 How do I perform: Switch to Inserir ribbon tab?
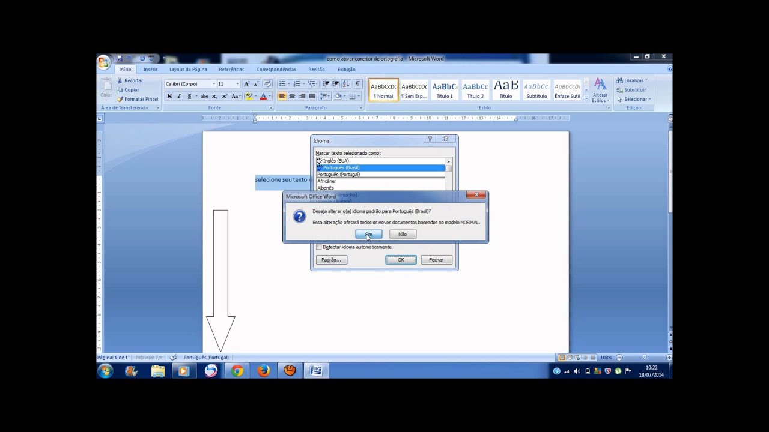pyautogui.click(x=150, y=70)
